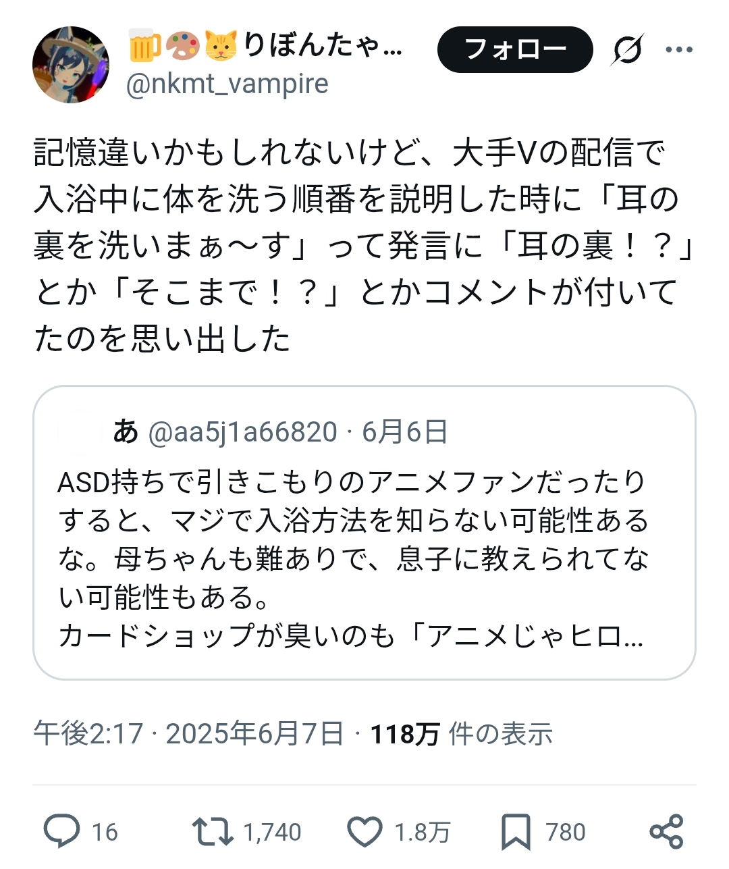Screen dimensions: 729x869
Task: Reply using the speech bubble icon
Action: tap(62, 831)
